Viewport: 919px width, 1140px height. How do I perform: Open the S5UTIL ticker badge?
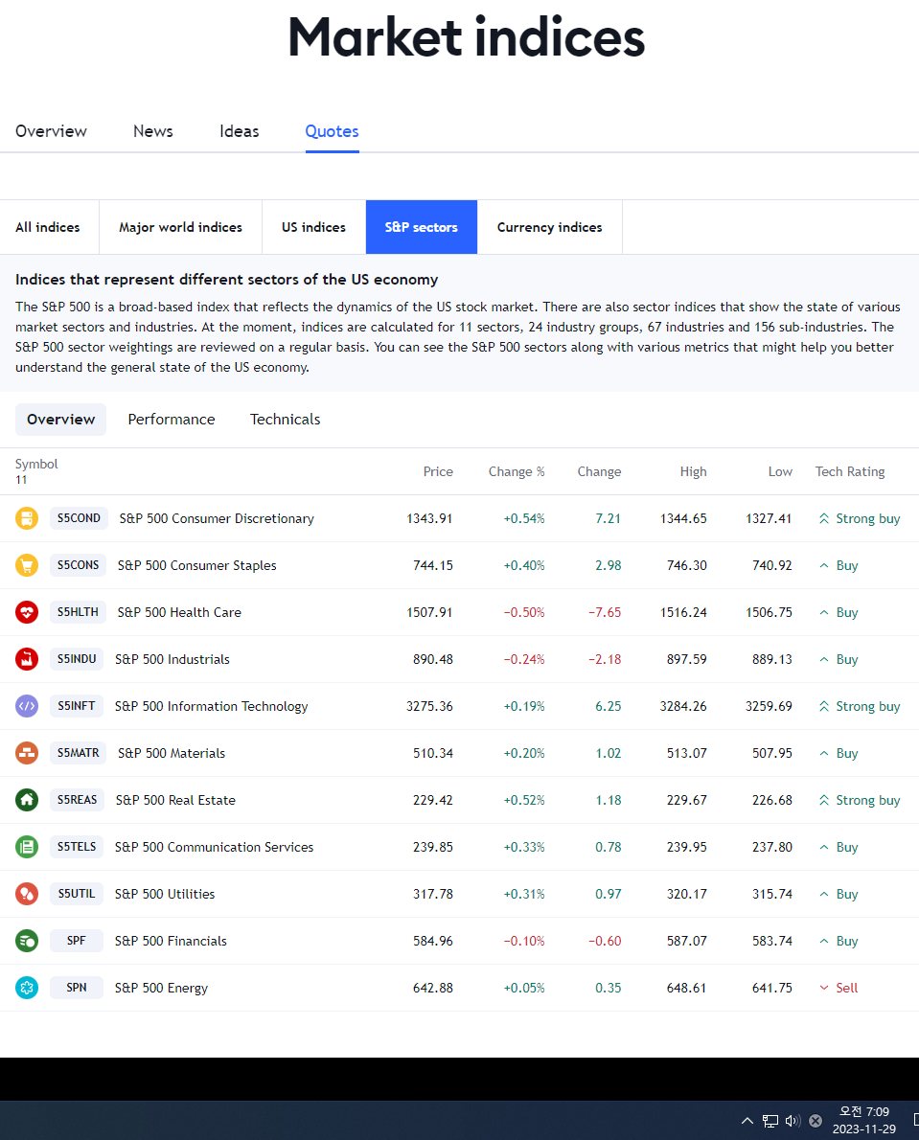tap(77, 894)
